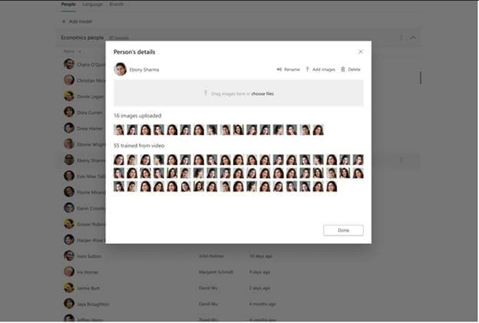The width and height of the screenshot is (479, 323).
Task: Click 'Jaimie Burt' name in list
Action: pyautogui.click(x=88, y=288)
